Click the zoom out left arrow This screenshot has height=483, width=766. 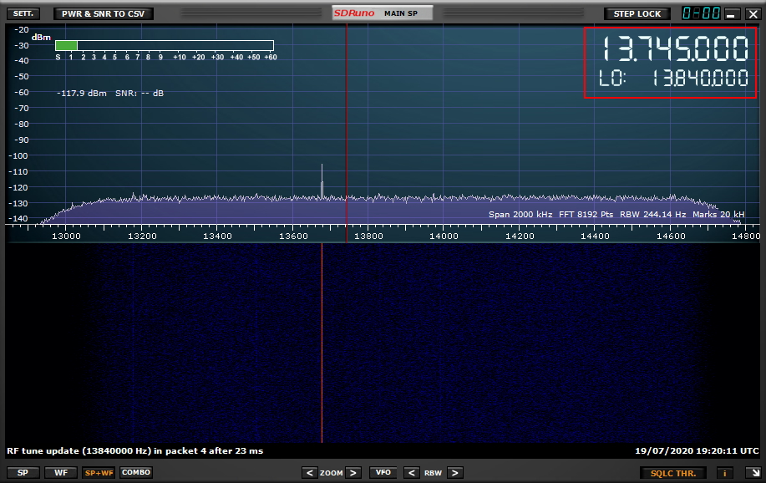(309, 473)
